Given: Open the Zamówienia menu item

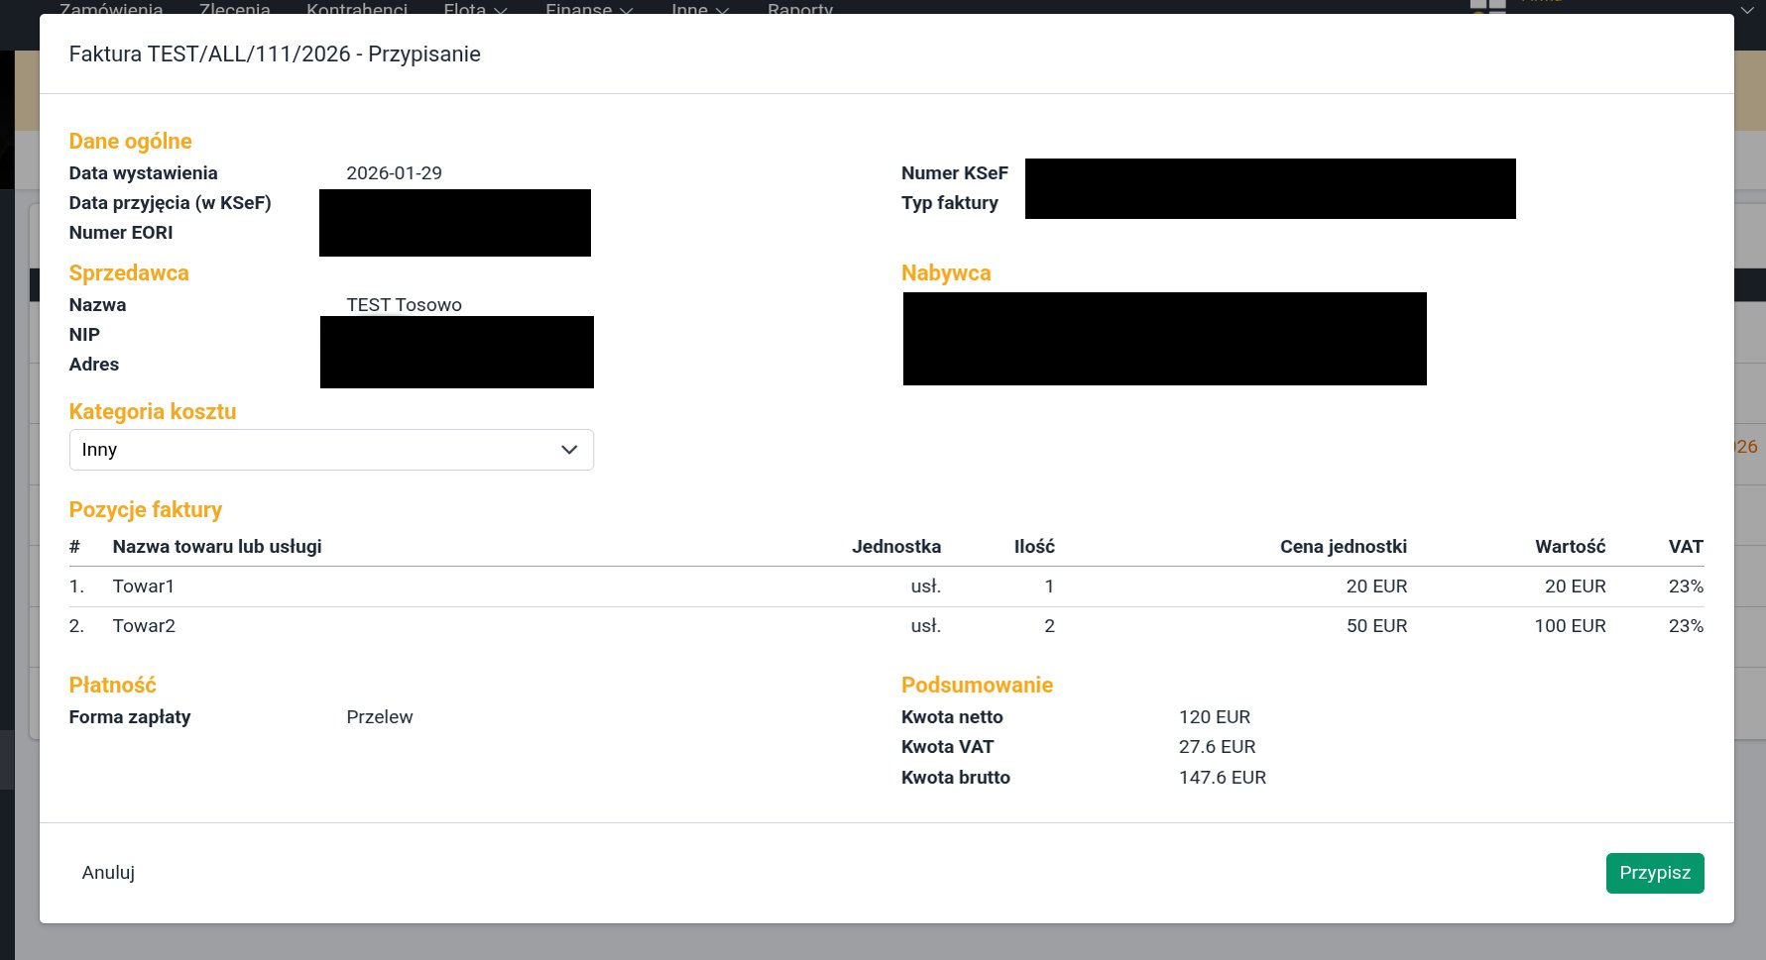Looking at the screenshot, I should (x=111, y=10).
